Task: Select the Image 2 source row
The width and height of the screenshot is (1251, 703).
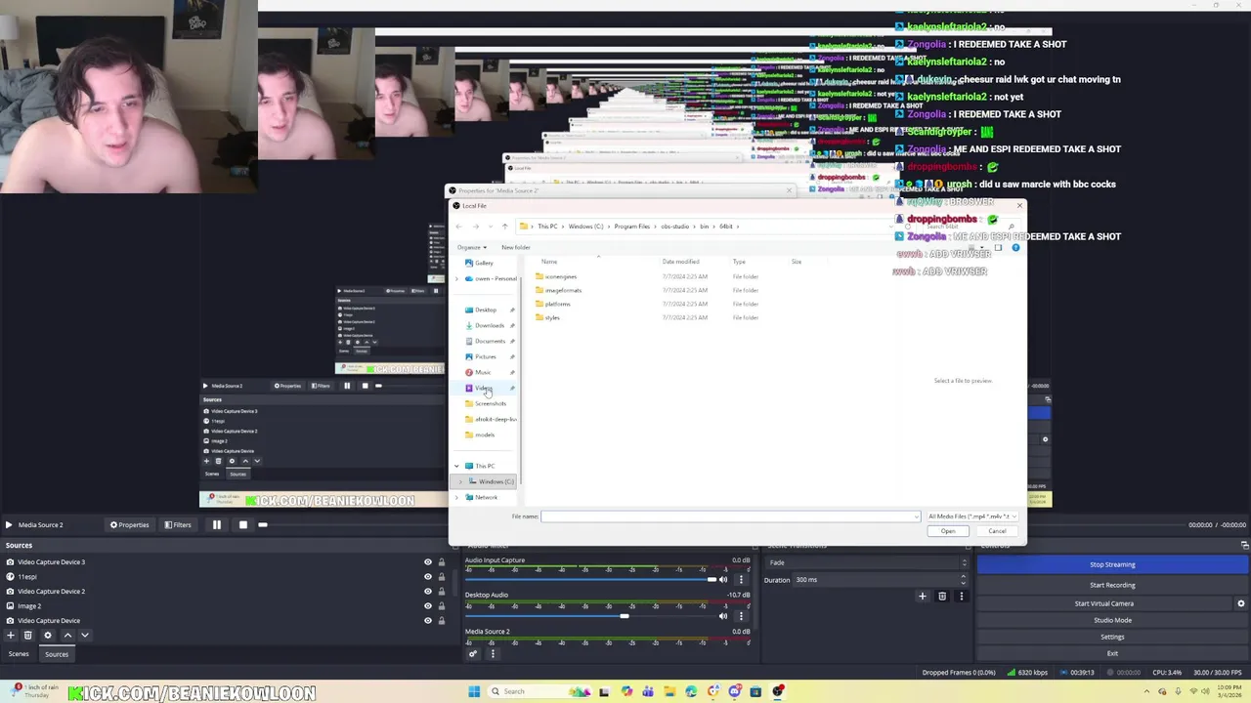Action: point(210,605)
